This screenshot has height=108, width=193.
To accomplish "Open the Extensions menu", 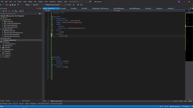I will tap(52, 1).
